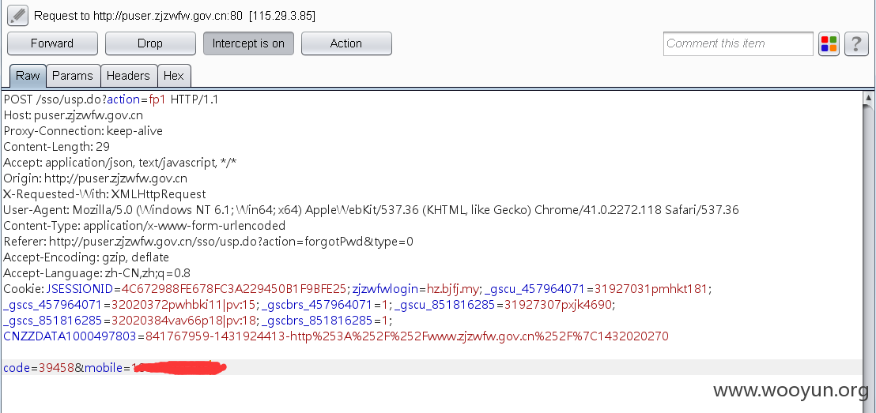
Task: Click the code=39458 parameter value
Action: (x=56, y=368)
